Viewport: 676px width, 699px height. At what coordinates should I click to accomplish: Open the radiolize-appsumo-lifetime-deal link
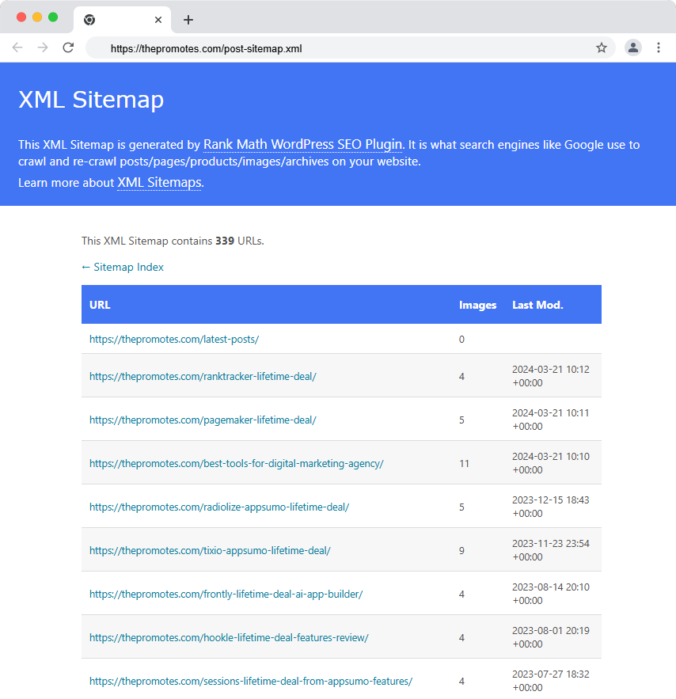click(x=219, y=507)
